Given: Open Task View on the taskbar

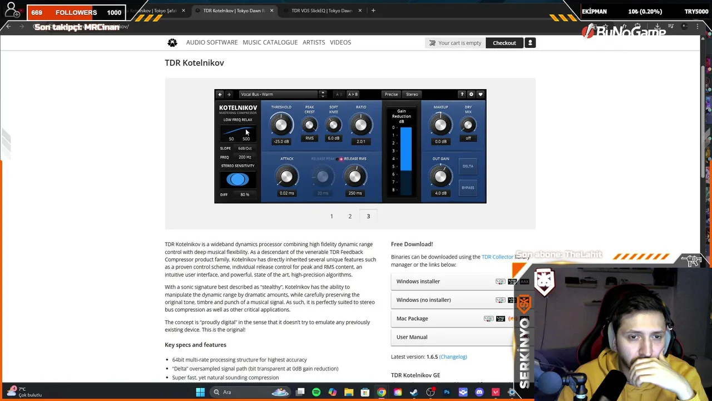Looking at the screenshot, I should point(300,392).
